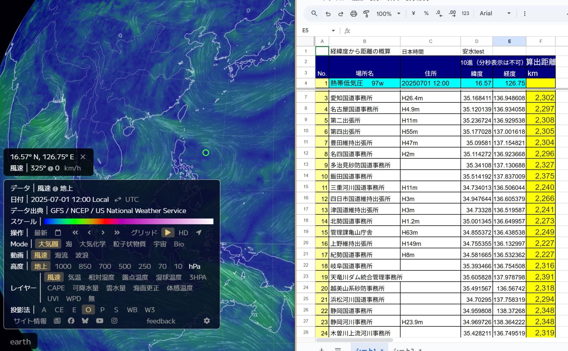This screenshot has width=568, height=351.
Task: Expand the name box dropdown beside E5
Action: (x=333, y=31)
